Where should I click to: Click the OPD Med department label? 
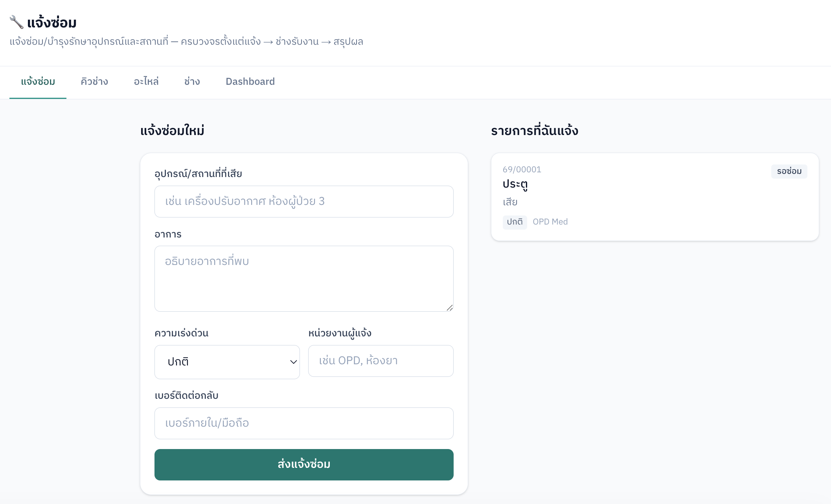550,222
